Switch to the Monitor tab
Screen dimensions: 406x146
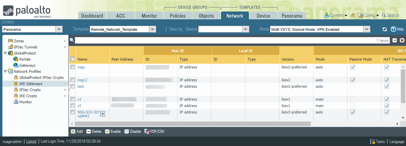(x=149, y=16)
